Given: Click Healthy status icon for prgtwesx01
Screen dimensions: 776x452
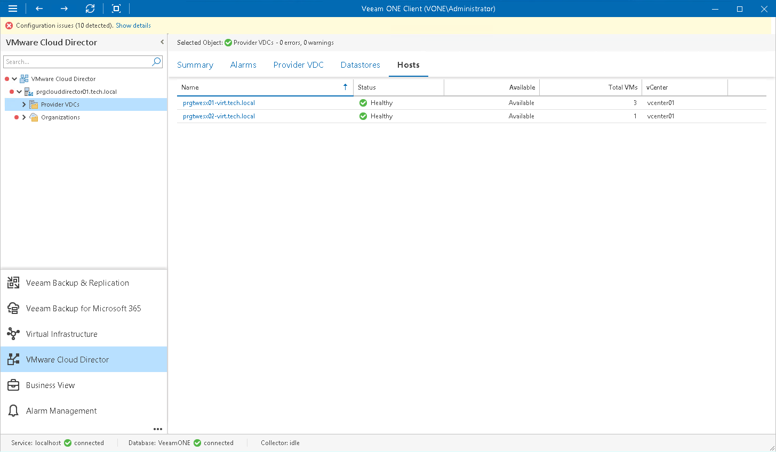Looking at the screenshot, I should tap(363, 103).
